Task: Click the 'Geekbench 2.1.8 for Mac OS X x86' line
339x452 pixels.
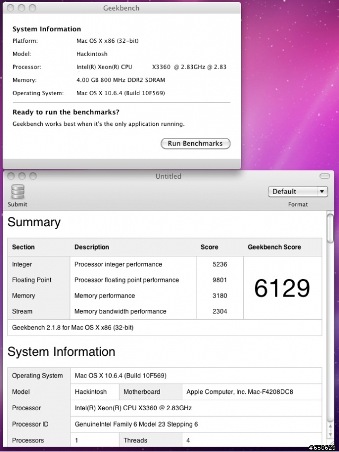Action: 73,327
